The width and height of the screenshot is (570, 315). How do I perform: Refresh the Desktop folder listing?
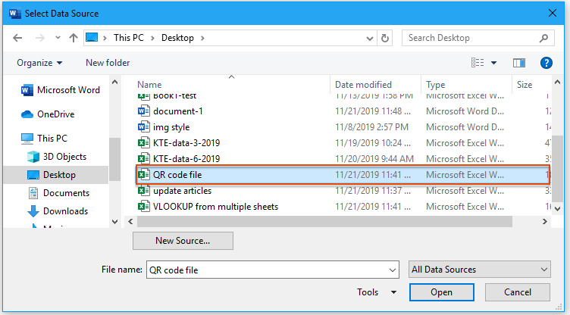coord(385,38)
